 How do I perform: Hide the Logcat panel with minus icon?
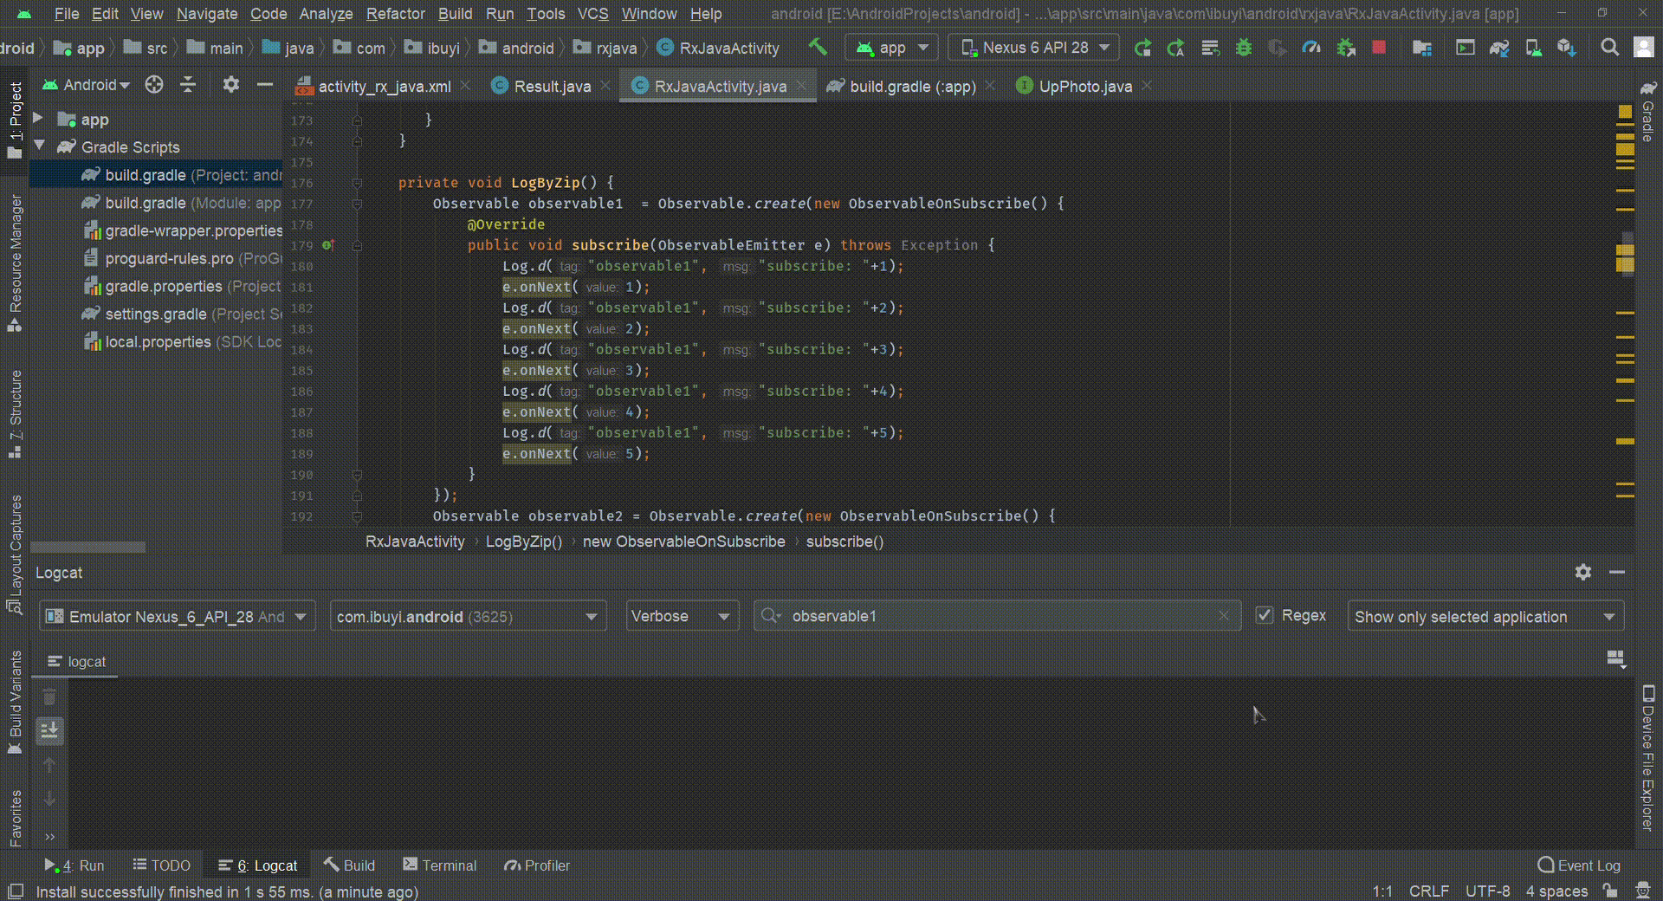[1616, 572]
